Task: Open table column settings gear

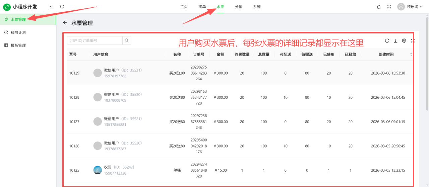Action: click(x=404, y=41)
